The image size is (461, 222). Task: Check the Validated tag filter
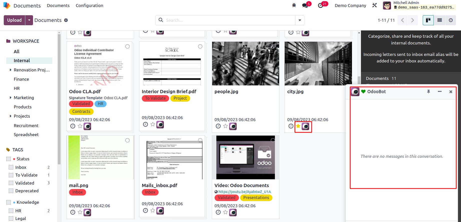coord(11,183)
